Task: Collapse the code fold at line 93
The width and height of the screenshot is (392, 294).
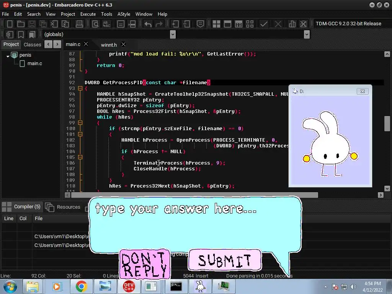Action: coord(80,88)
